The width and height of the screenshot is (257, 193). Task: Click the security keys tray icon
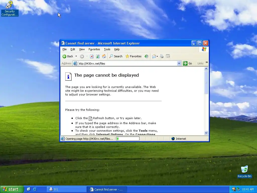[234, 189]
